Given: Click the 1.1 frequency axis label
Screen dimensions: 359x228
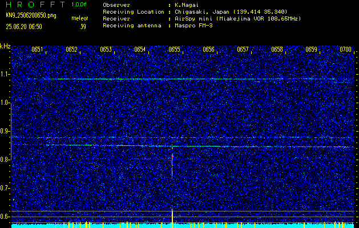Looking at the screenshot, I should point(5,74).
